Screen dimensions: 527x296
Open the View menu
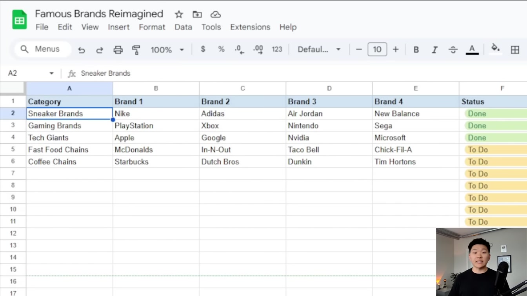(x=90, y=27)
